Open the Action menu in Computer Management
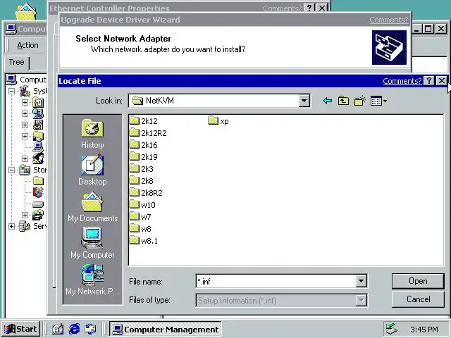 [x=27, y=45]
